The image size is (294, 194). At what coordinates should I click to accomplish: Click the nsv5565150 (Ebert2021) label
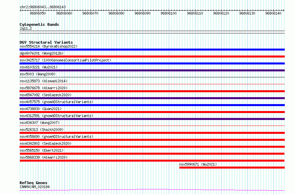coord(42,150)
